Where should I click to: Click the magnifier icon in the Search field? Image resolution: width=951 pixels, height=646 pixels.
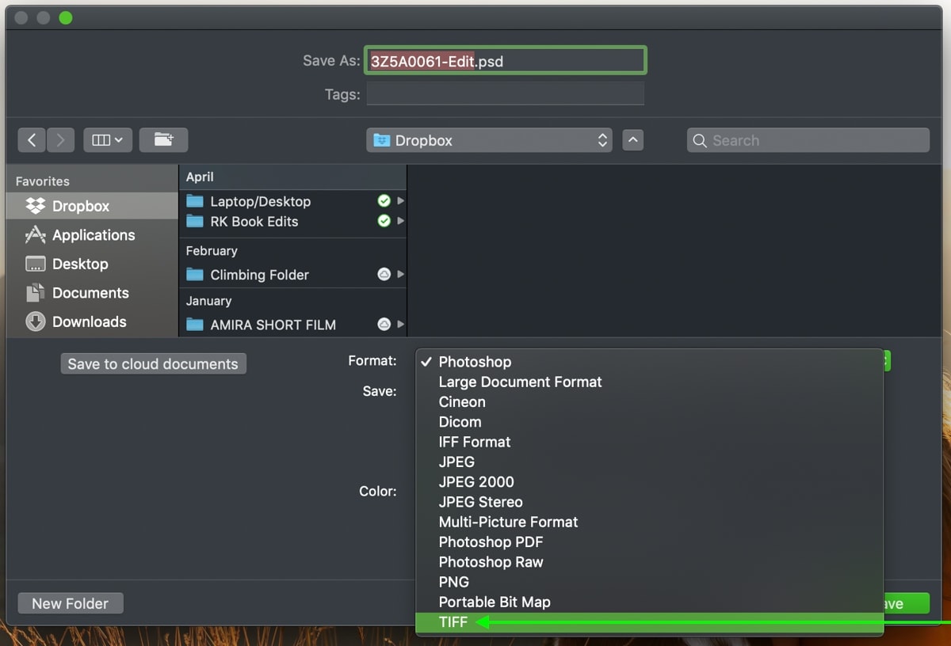click(700, 140)
